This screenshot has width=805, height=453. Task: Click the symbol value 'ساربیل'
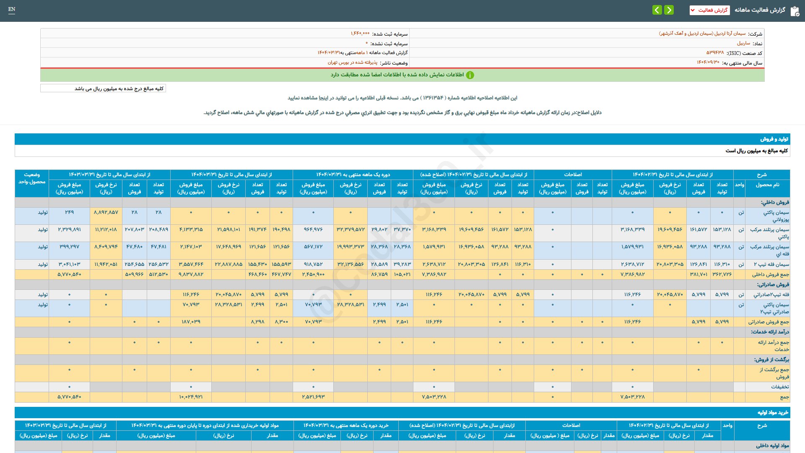coord(744,43)
